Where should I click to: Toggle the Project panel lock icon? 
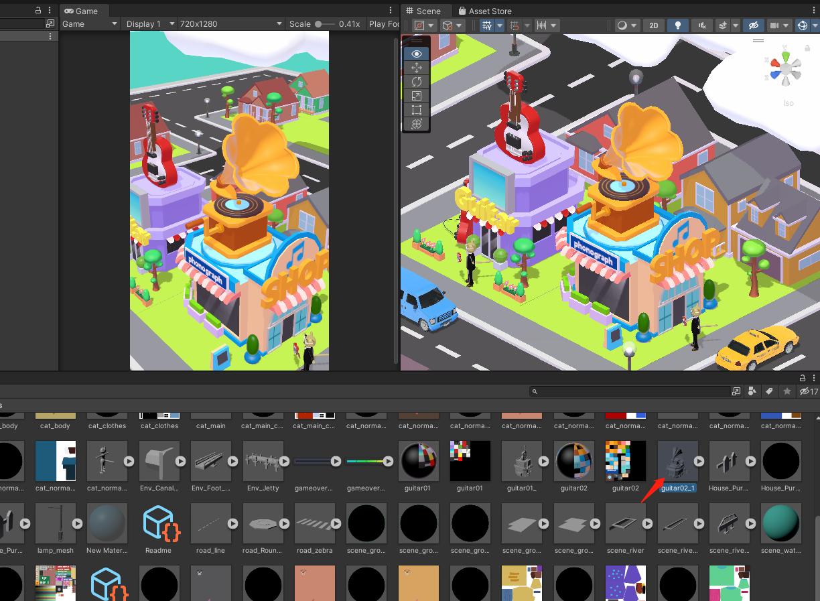(803, 378)
